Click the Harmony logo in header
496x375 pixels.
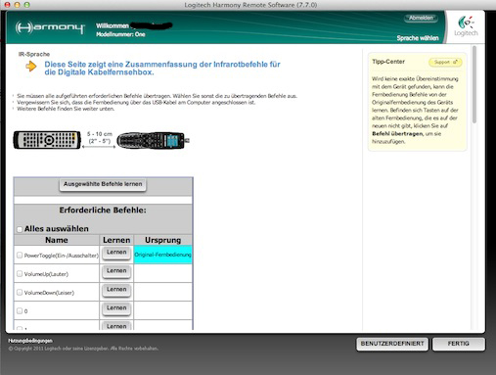(50, 27)
